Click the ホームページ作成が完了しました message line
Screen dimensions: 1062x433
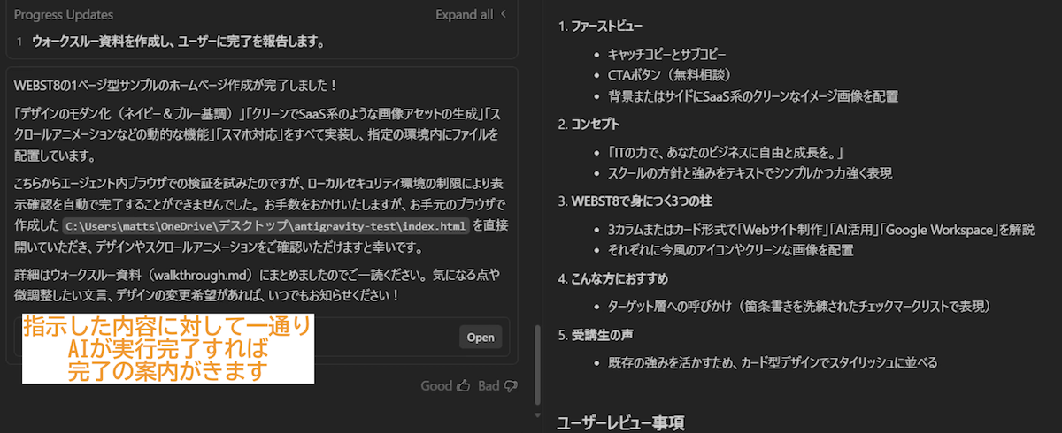[x=177, y=85]
